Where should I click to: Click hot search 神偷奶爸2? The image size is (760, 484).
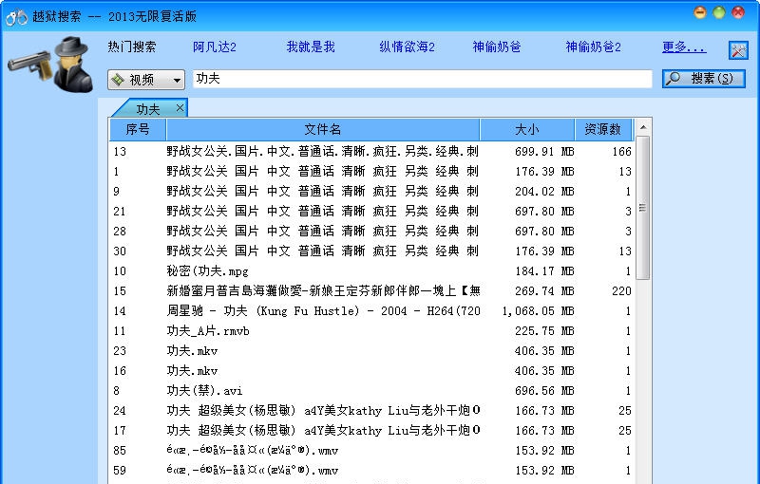[593, 47]
